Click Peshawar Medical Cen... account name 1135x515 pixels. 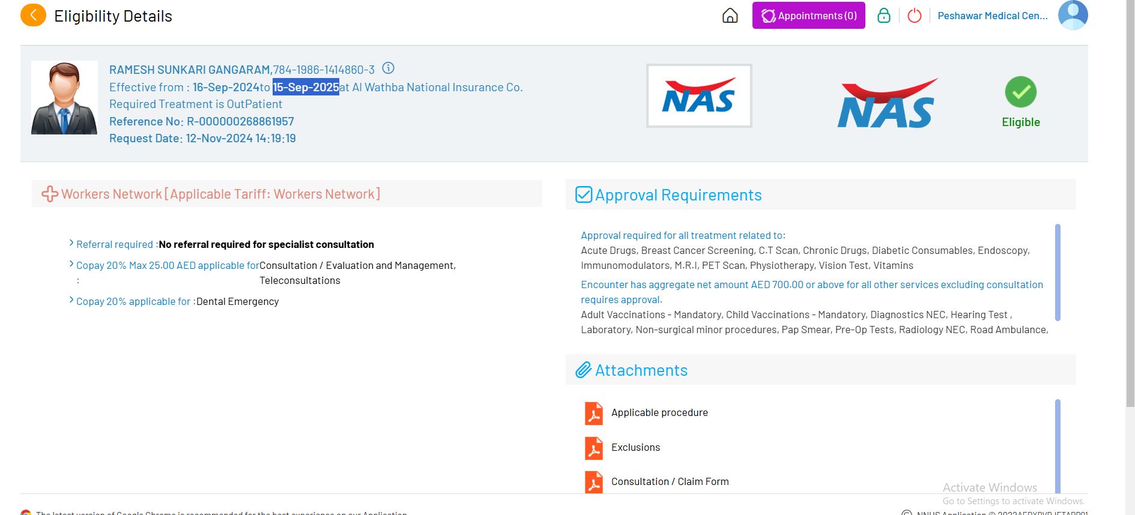[x=992, y=16]
